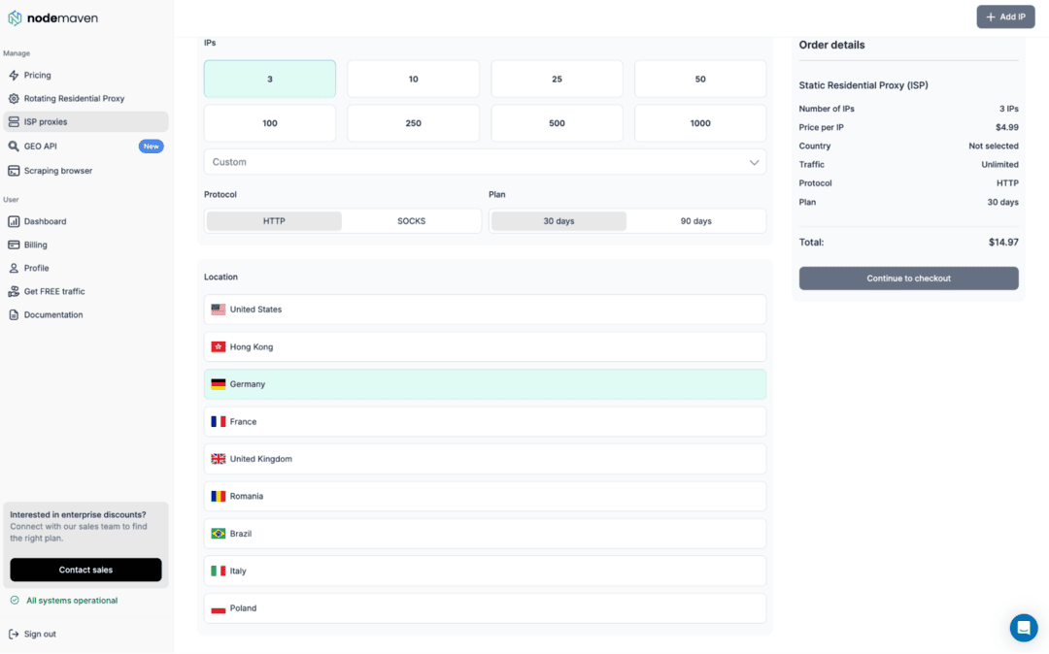The width and height of the screenshot is (1049, 654).
Task: Choose the 500 IPs option
Action: pos(557,123)
